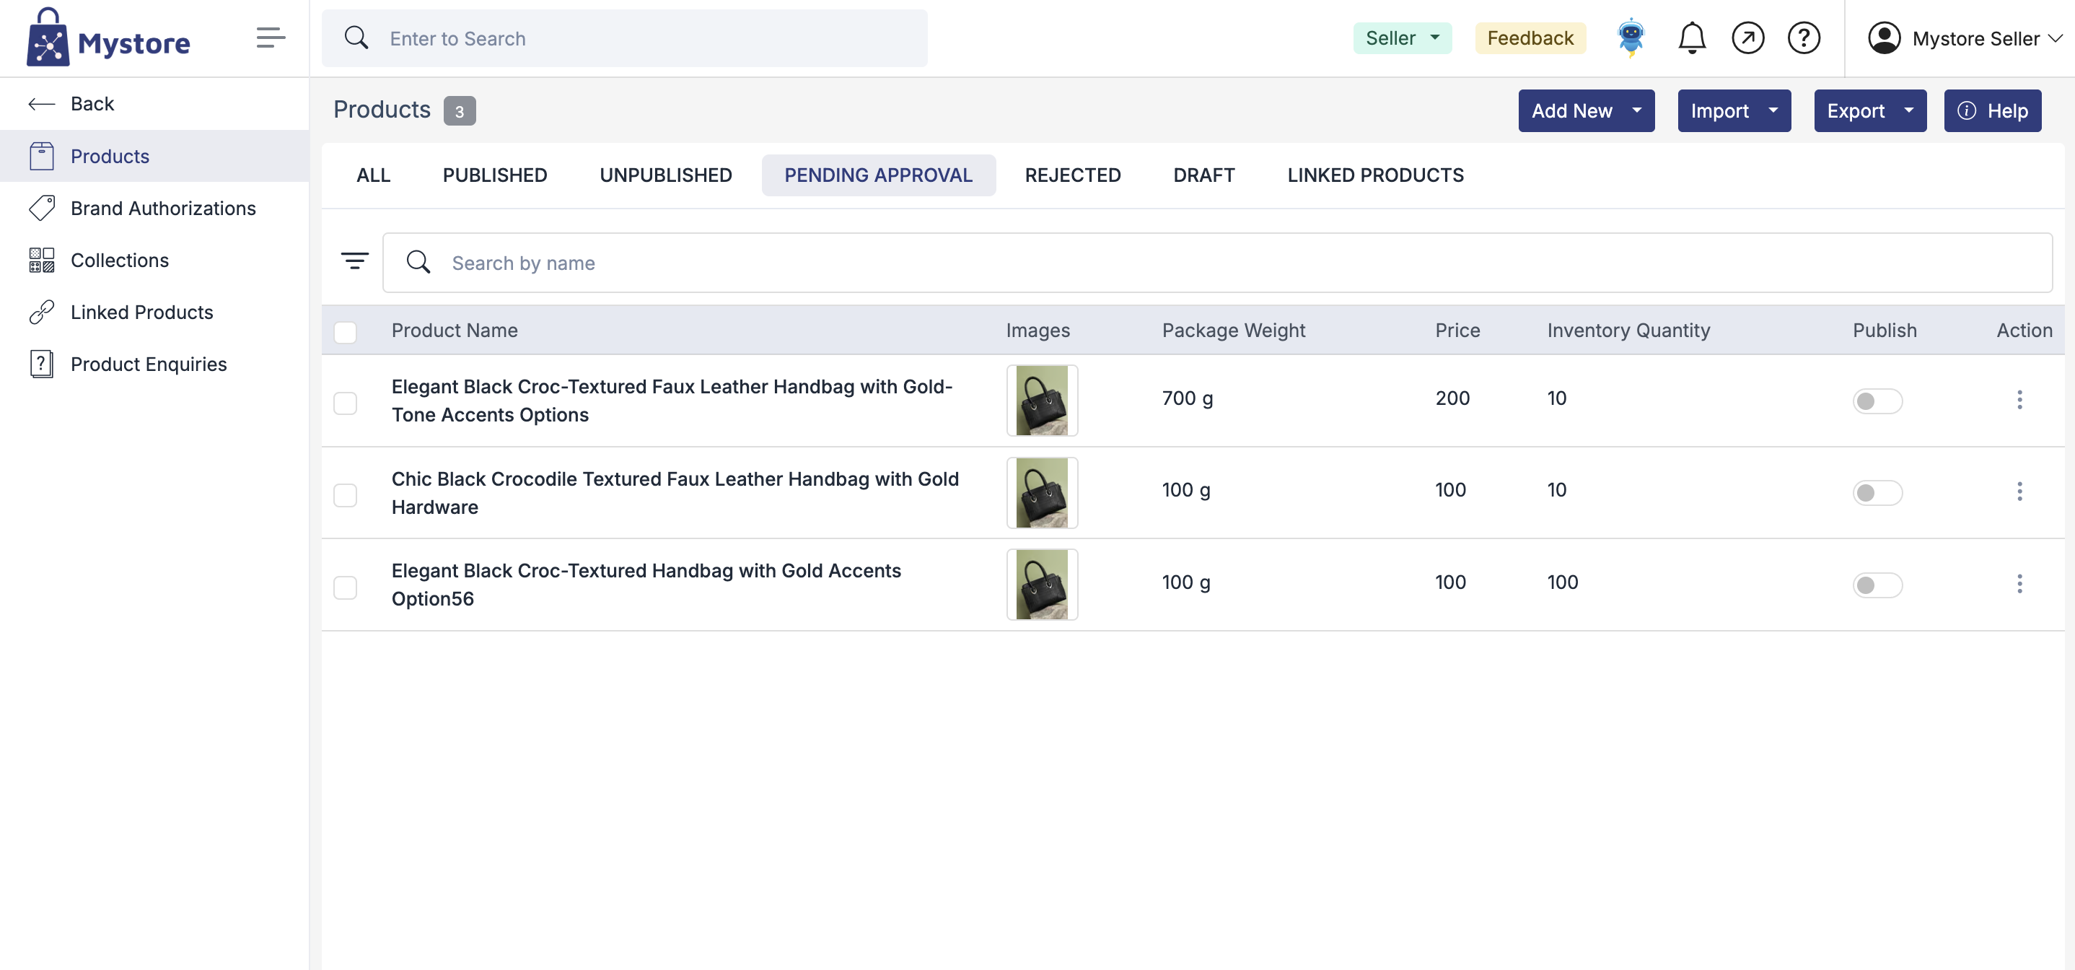The height and width of the screenshot is (970, 2075).
Task: Open the Seller role dropdown
Action: [1402, 38]
